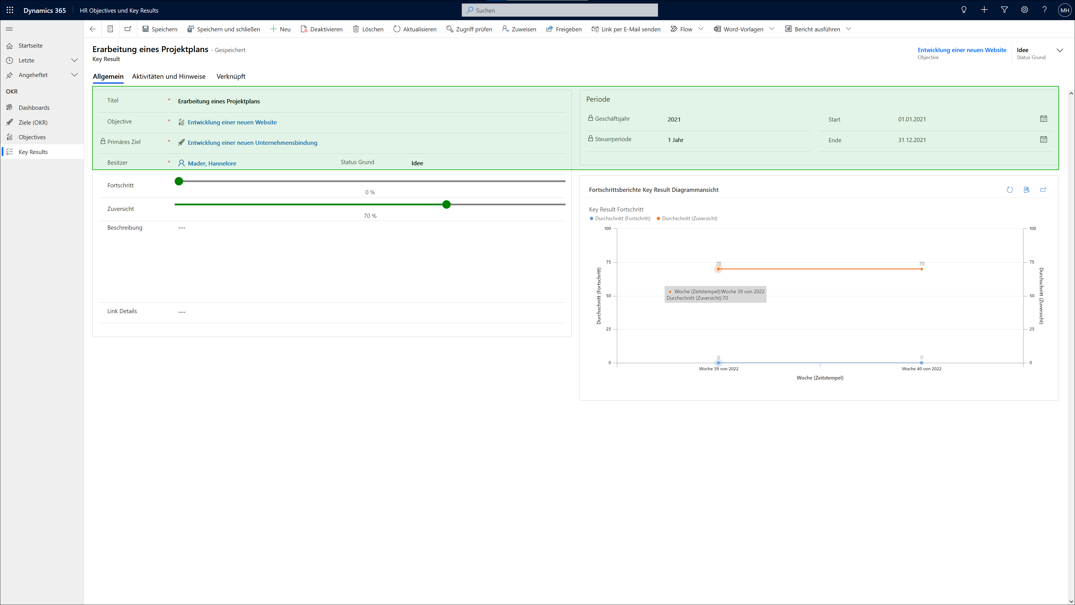The height and width of the screenshot is (605, 1075).
Task: Click blue data point at Woche 40
Action: pos(921,363)
